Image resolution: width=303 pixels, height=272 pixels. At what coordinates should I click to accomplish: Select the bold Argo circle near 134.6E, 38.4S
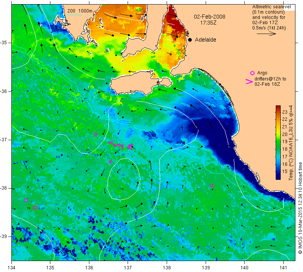35,207
